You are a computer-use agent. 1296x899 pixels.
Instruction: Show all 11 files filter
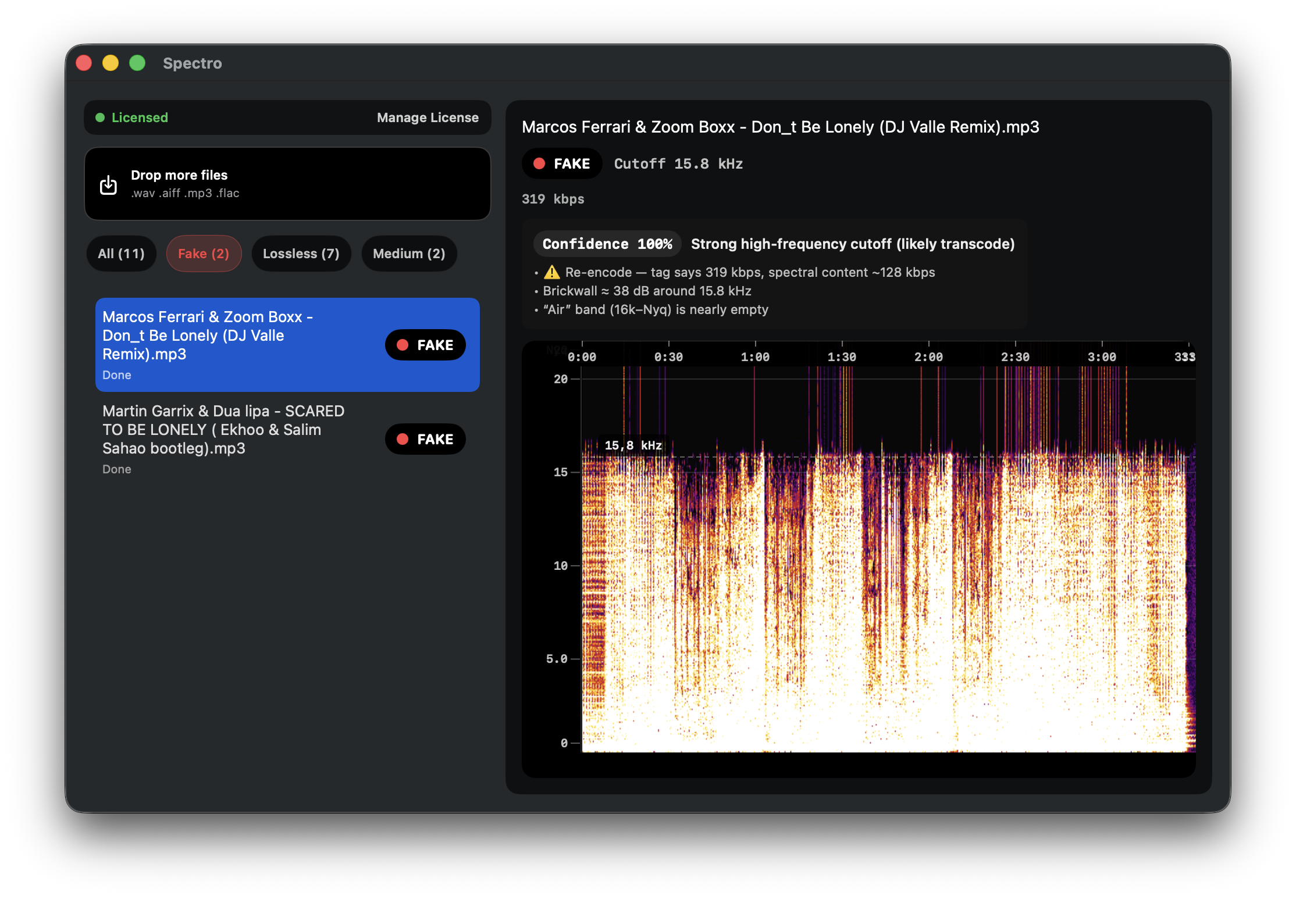(x=121, y=254)
